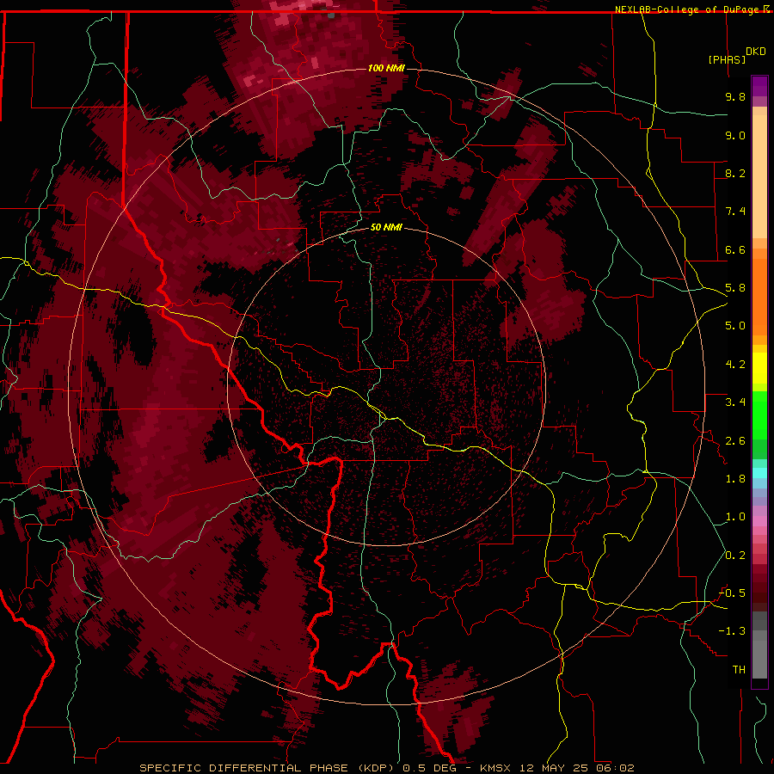Click the 1.0 scale value
The image size is (774, 774).
(x=735, y=517)
